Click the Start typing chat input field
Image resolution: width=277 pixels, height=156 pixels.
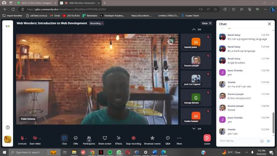(x=238, y=141)
